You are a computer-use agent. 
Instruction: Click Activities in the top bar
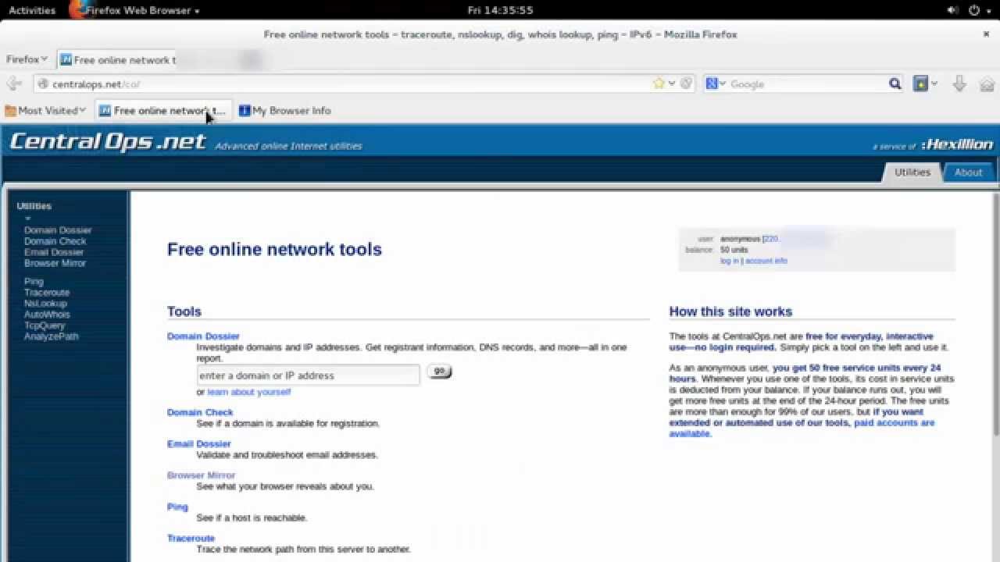pos(32,10)
